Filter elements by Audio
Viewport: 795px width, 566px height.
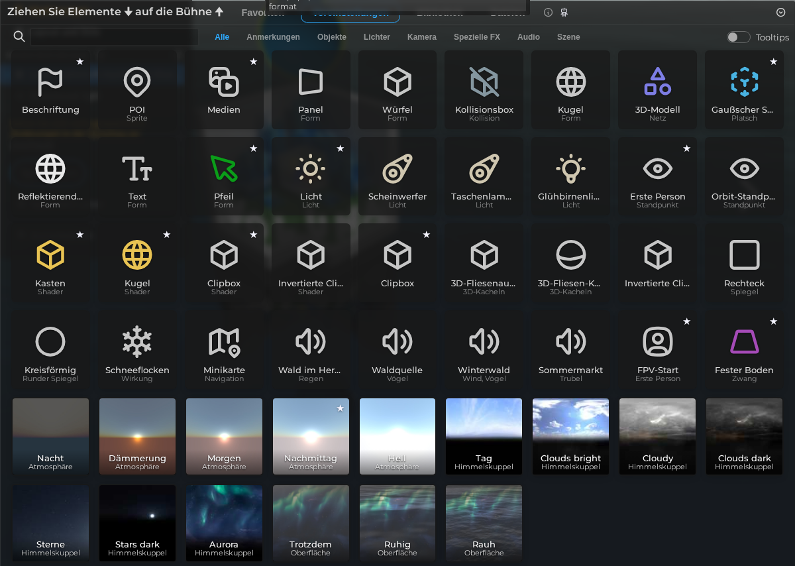tap(529, 37)
